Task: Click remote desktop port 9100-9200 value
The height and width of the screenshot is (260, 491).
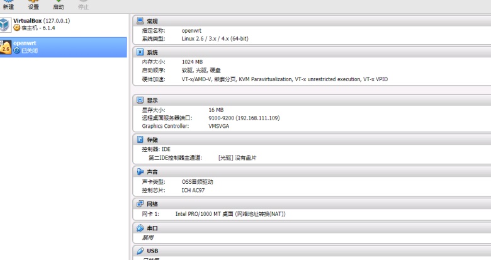Action: click(x=244, y=118)
